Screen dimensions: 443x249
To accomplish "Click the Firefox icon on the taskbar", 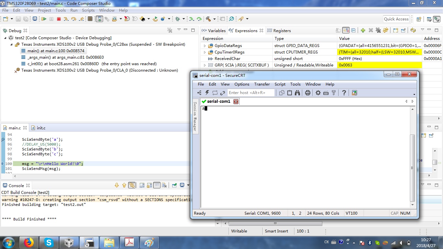I will (29, 242).
